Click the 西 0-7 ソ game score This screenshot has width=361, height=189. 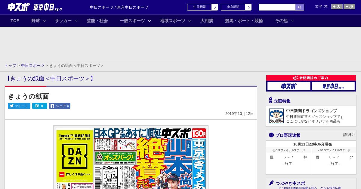[334, 157]
